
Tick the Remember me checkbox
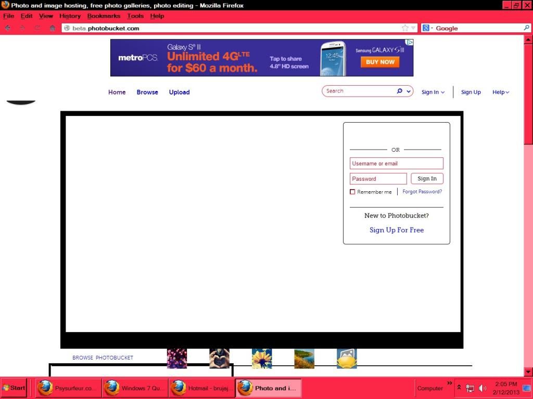pos(352,192)
